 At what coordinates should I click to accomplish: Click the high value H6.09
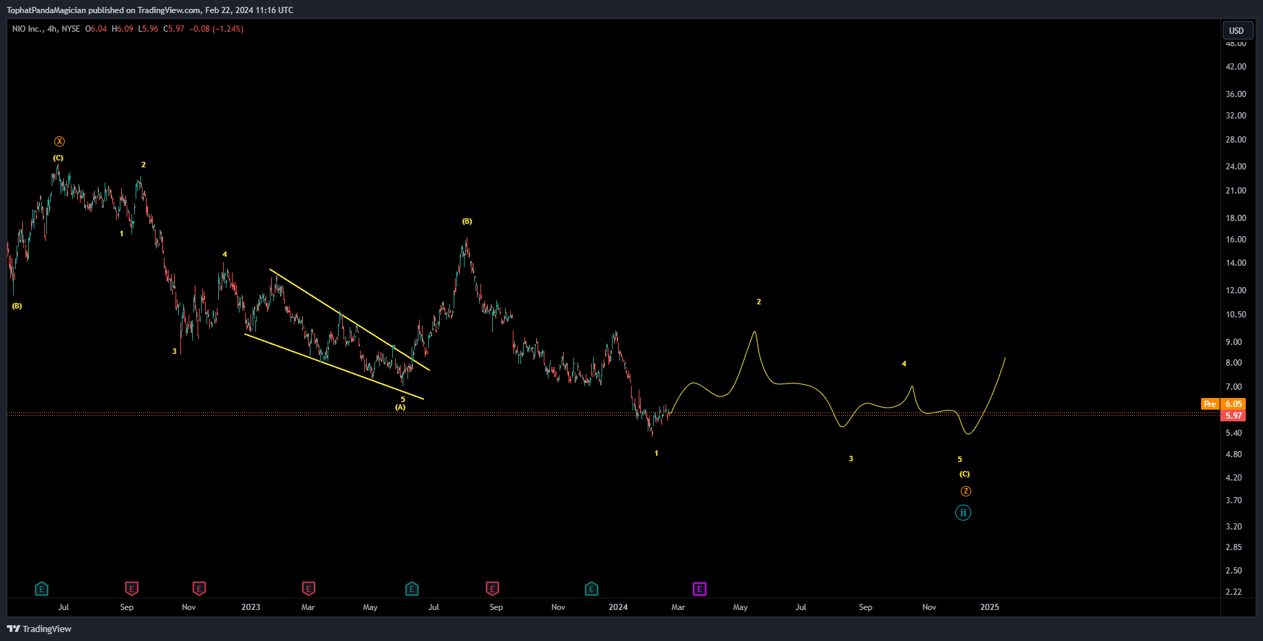coord(123,29)
